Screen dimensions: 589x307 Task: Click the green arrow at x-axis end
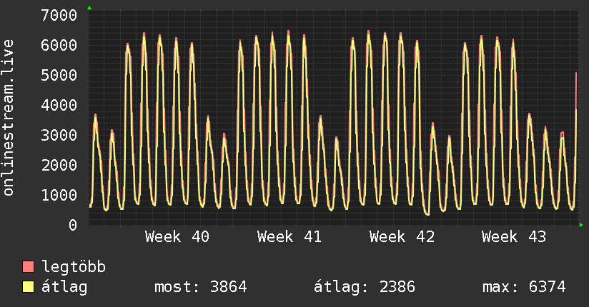pyautogui.click(x=581, y=225)
